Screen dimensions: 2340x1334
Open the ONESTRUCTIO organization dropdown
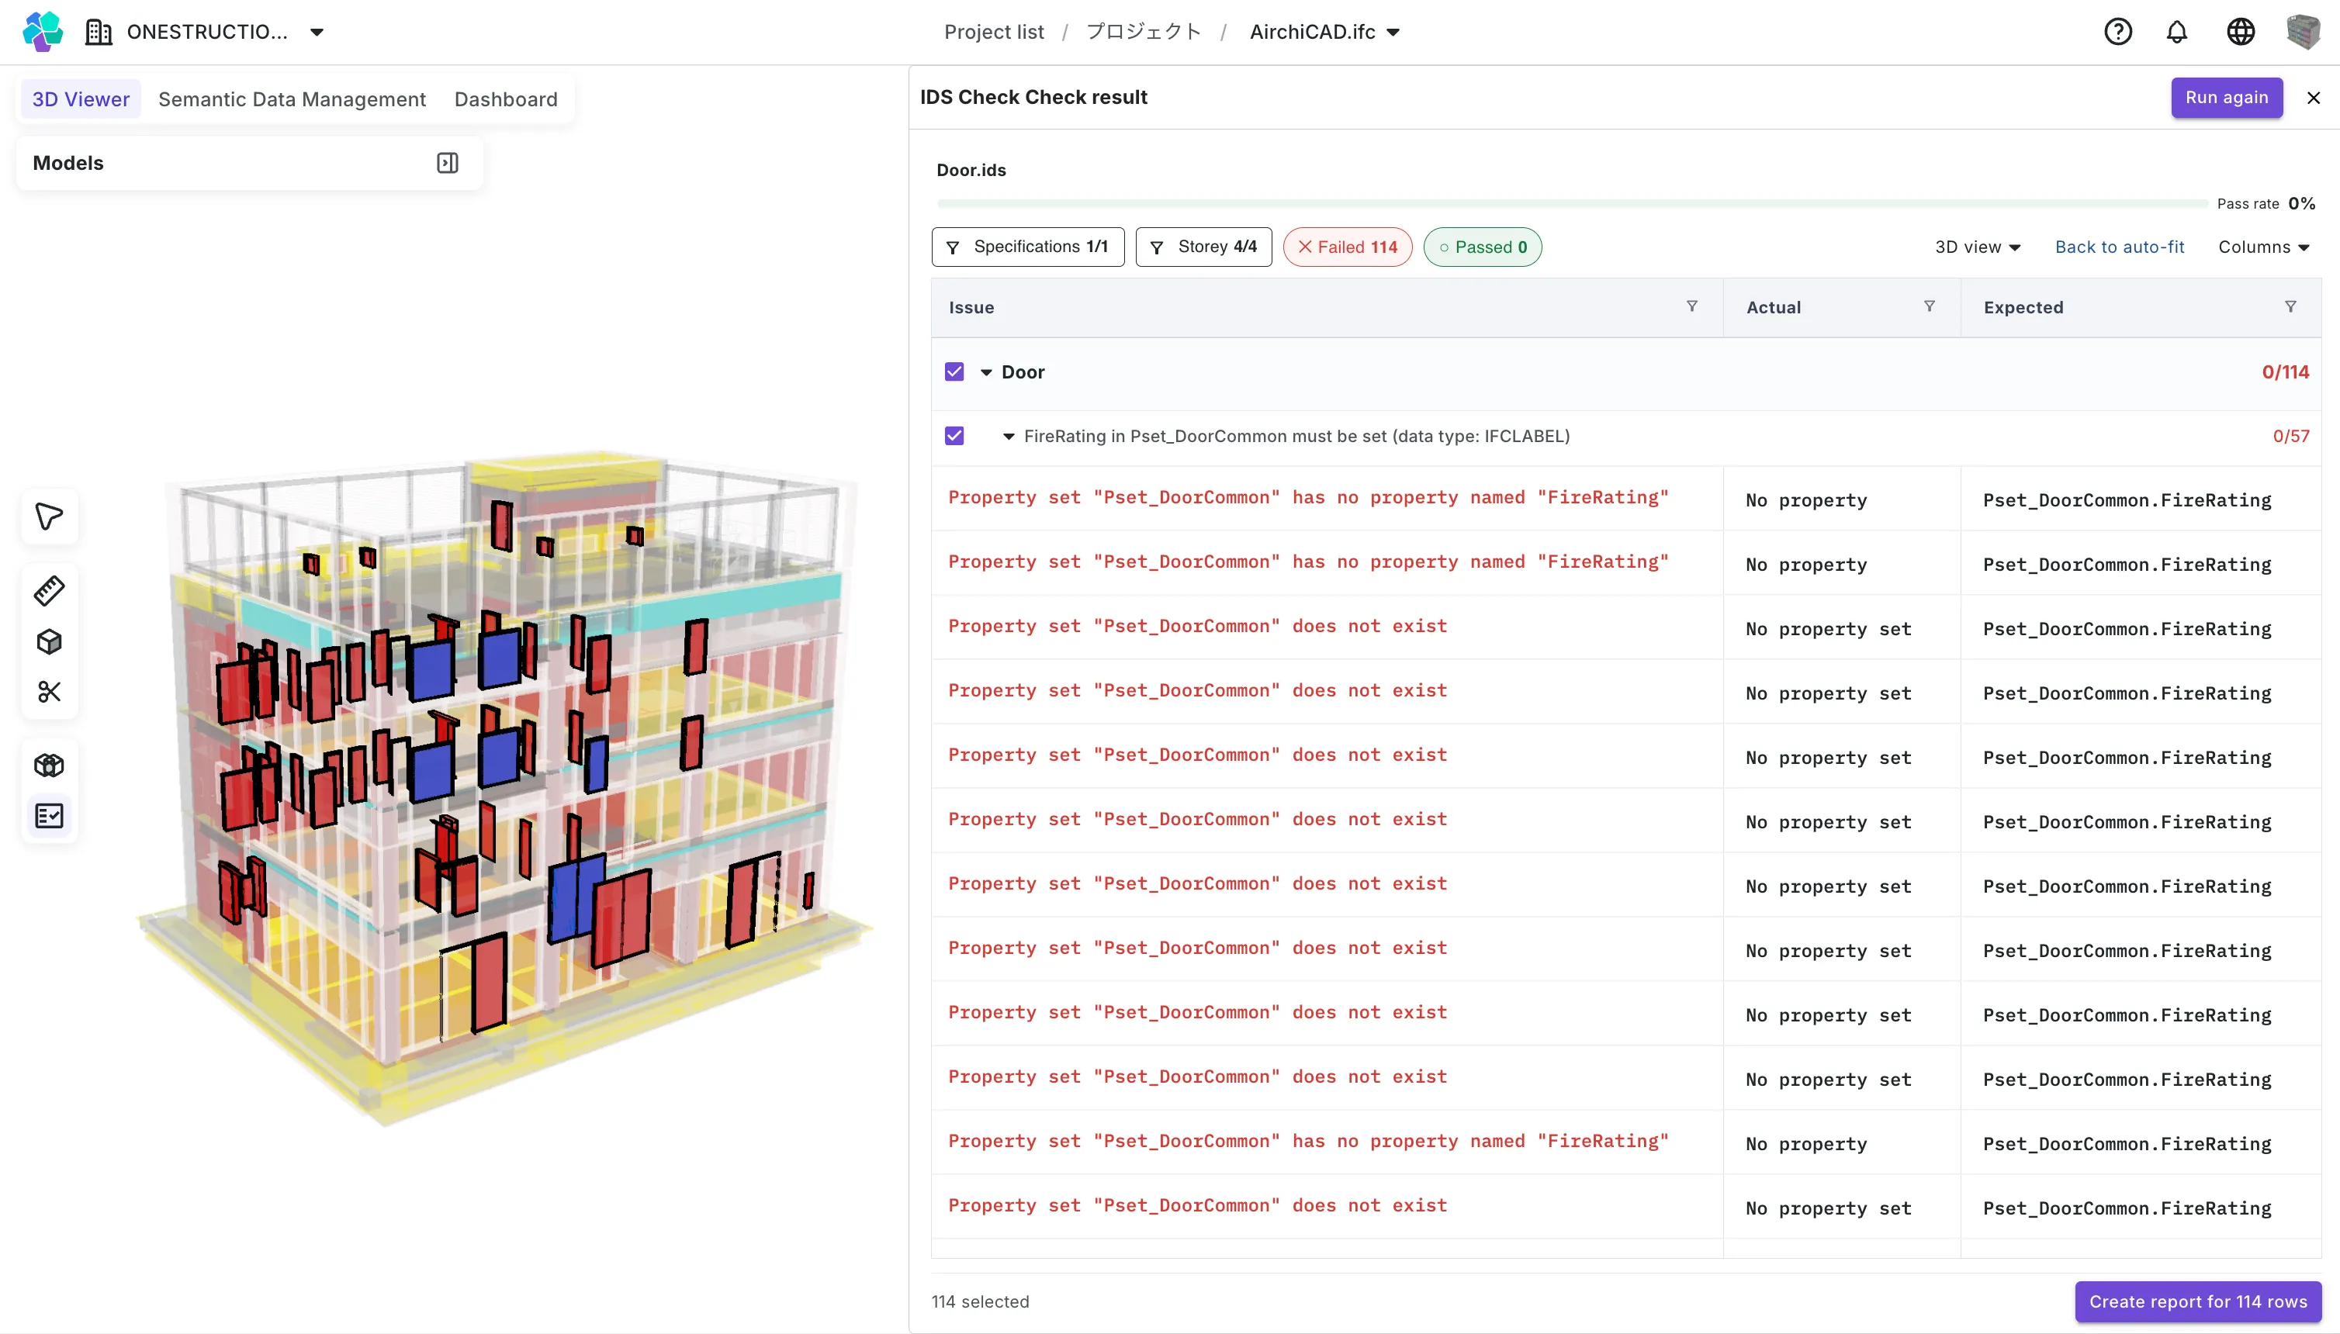206,32
